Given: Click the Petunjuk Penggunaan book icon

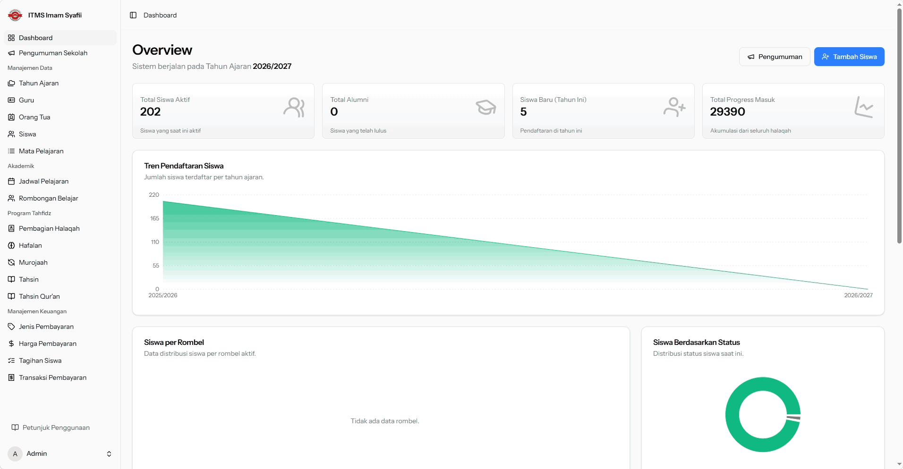Looking at the screenshot, I should [x=15, y=427].
